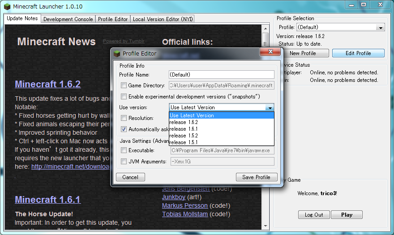The image size is (394, 235).
Task: Open the Minecraft 1.6.1 news link
Action: pyautogui.click(x=48, y=200)
